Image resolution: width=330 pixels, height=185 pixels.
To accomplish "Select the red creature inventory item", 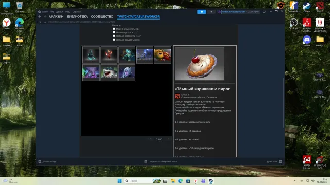I will pyautogui.click(x=109, y=55).
